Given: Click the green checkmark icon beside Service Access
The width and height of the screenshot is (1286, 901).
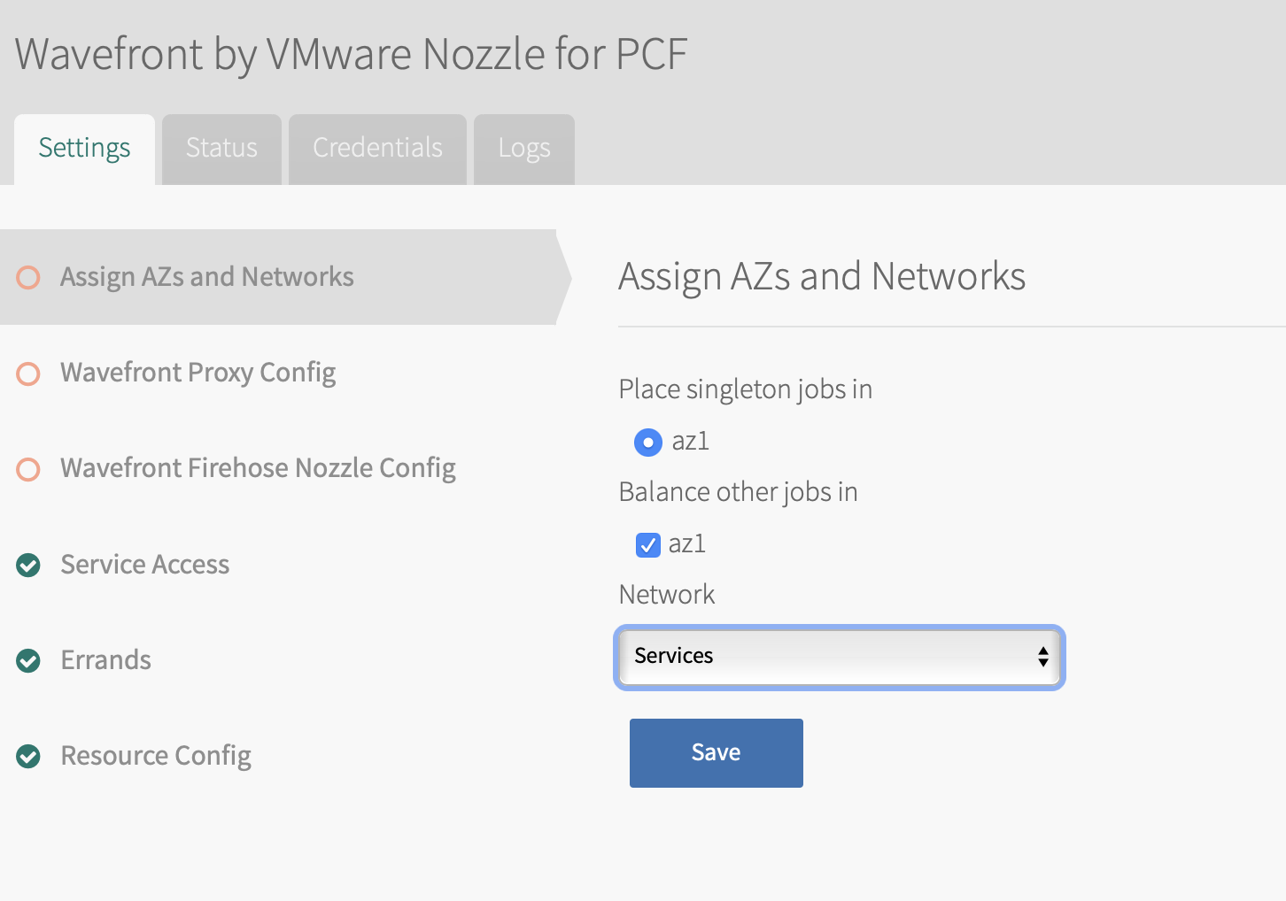Looking at the screenshot, I should tap(28, 565).
